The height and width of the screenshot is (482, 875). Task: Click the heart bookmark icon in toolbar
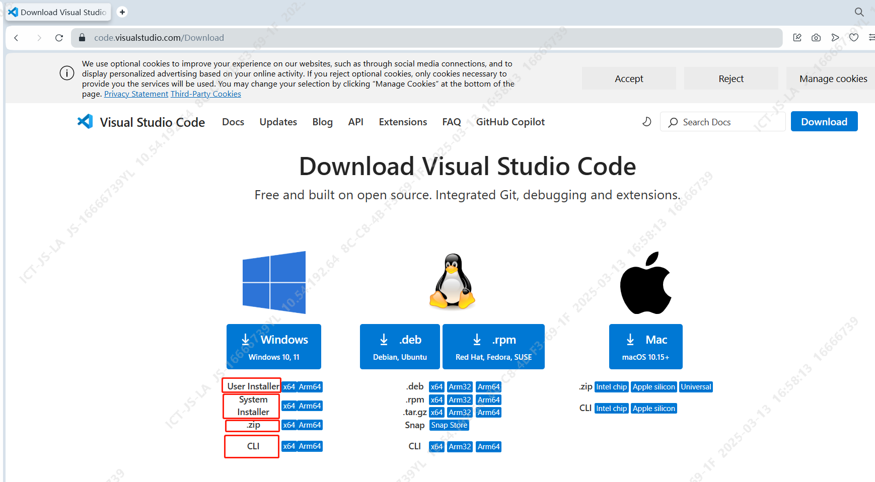pyautogui.click(x=854, y=38)
